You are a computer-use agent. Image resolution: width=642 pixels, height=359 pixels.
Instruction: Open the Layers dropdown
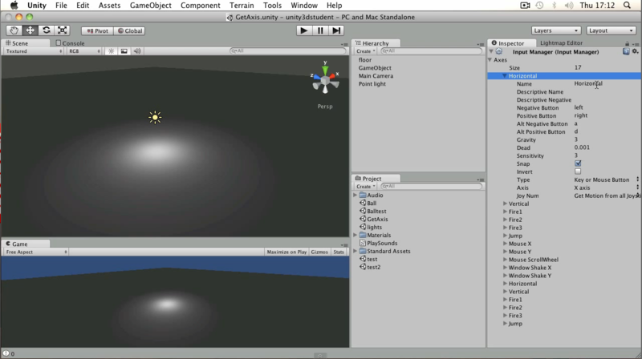(556, 30)
